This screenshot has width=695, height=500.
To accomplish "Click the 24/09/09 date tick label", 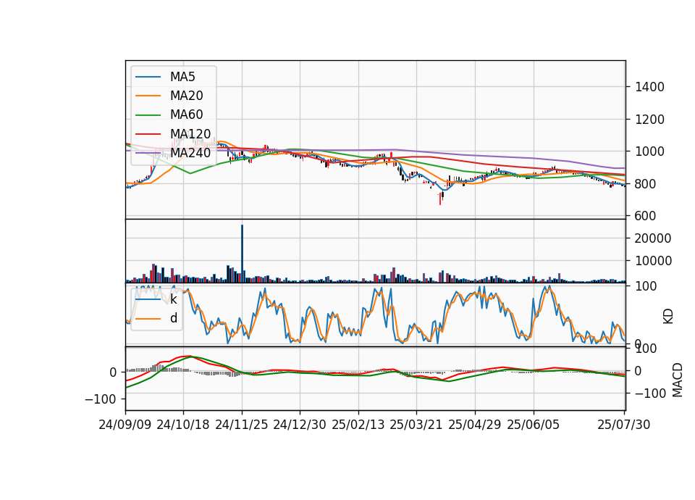I will 125,425.
